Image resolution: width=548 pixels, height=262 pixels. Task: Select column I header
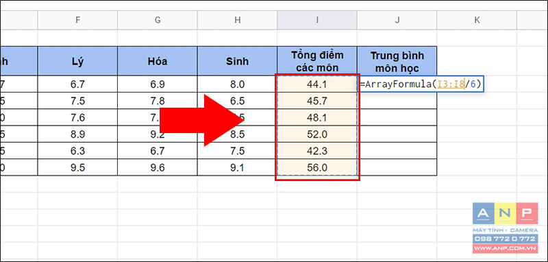pos(317,20)
